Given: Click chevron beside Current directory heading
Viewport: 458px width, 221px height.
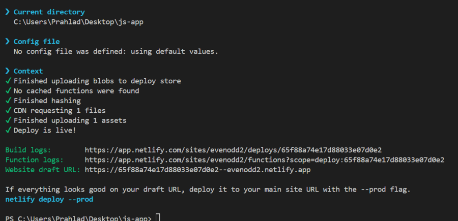Looking at the screenshot, I should point(8,12).
